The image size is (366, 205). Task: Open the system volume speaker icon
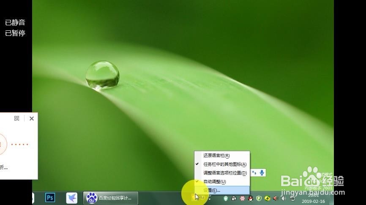284,199
